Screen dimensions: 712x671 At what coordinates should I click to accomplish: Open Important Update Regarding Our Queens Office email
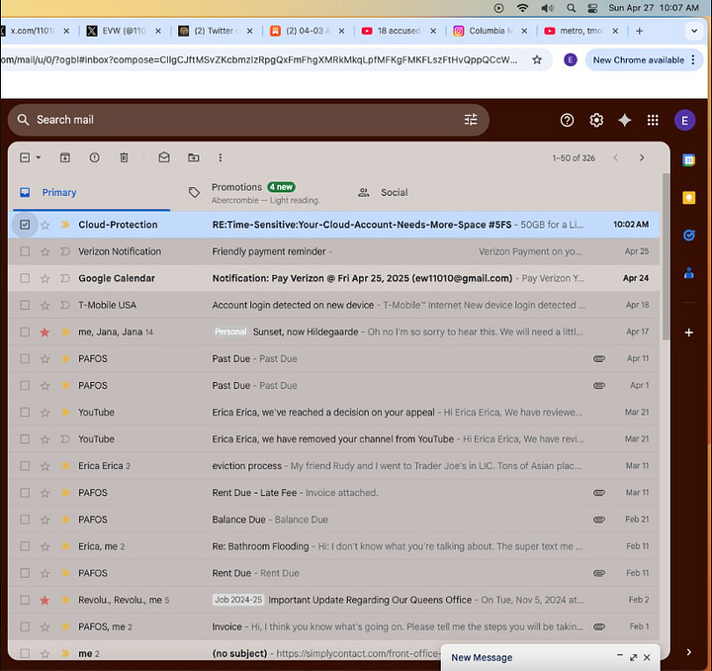[334, 600]
